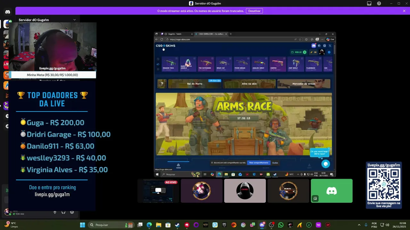
Task: Open the FLASHBACK drop card
Action: click(x=313, y=64)
